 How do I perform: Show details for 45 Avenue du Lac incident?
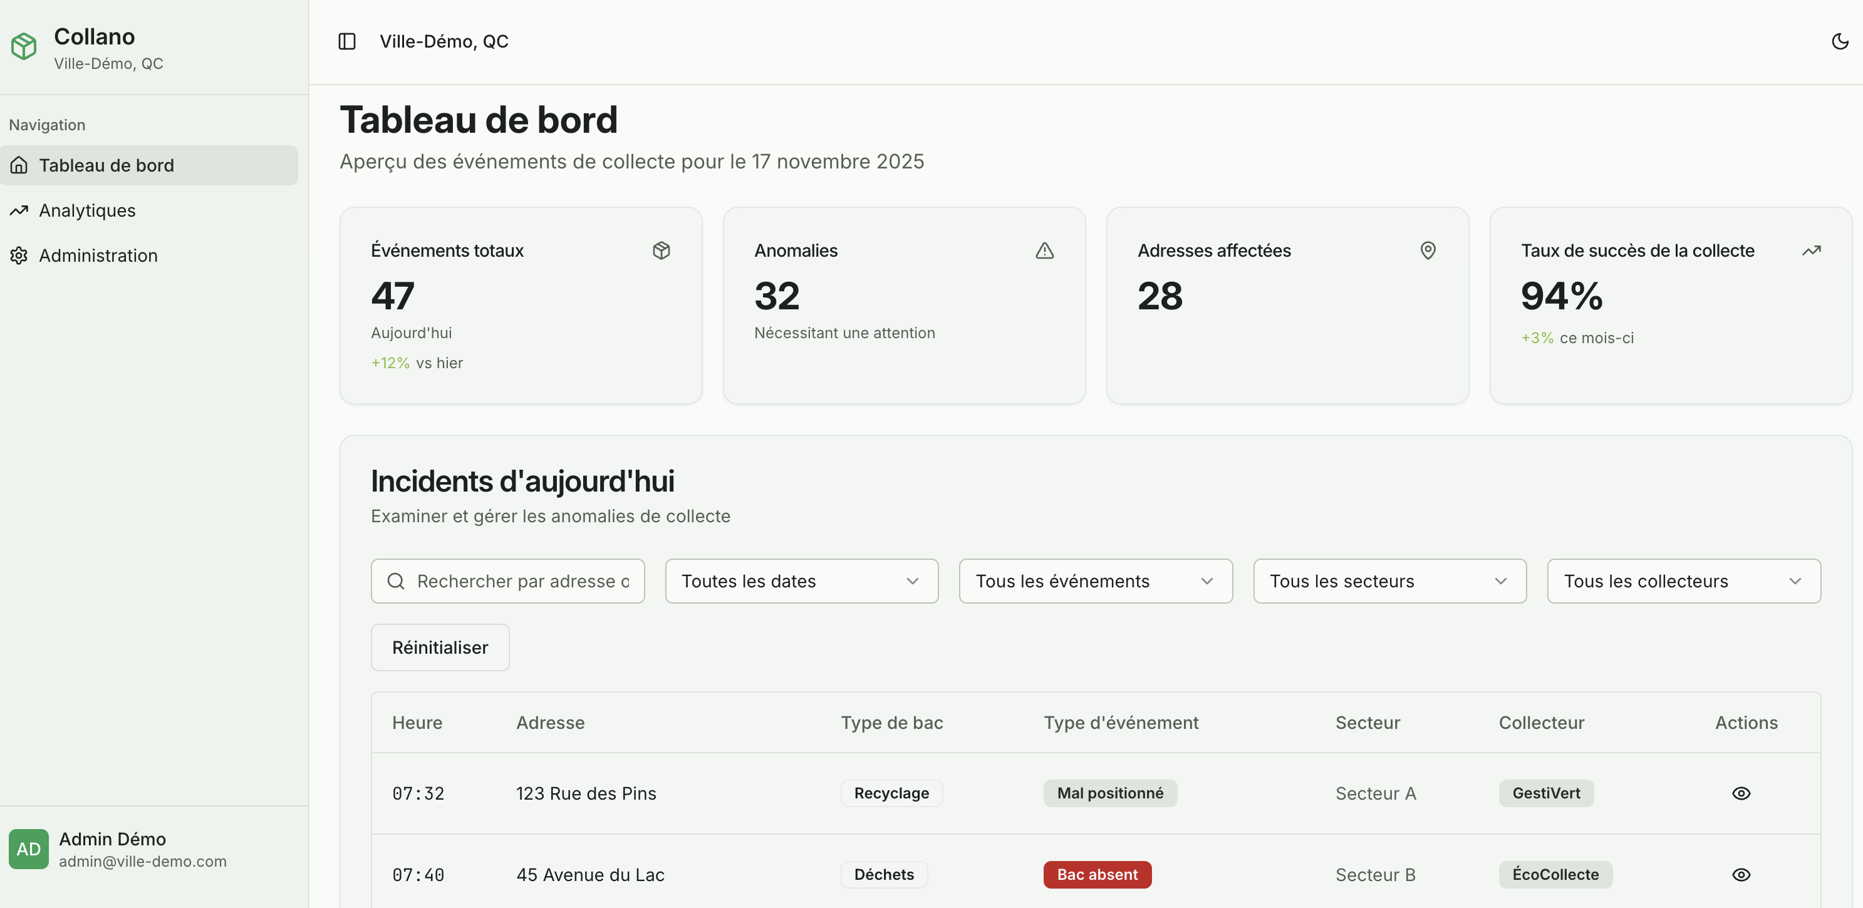point(1741,874)
